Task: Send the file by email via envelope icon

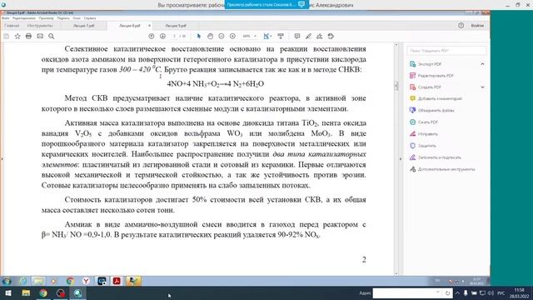Action: [40, 36]
